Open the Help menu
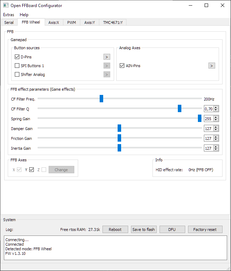 24,15
